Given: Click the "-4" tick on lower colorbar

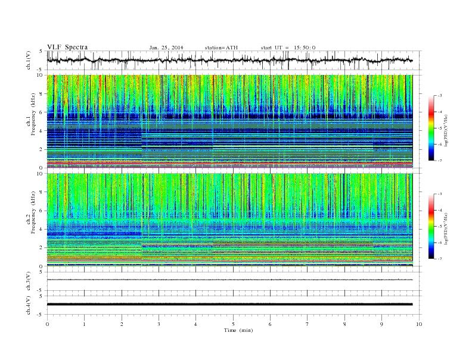Looking at the screenshot, I should 440,210.
